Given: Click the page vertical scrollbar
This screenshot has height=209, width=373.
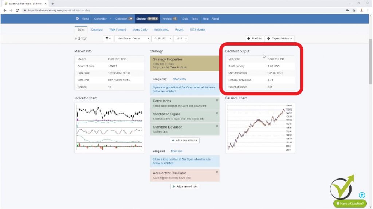Looking at the screenshot, I should [x=370, y=61].
